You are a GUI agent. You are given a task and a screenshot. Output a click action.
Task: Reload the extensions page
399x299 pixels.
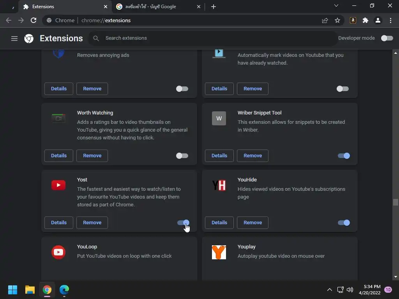(34, 20)
